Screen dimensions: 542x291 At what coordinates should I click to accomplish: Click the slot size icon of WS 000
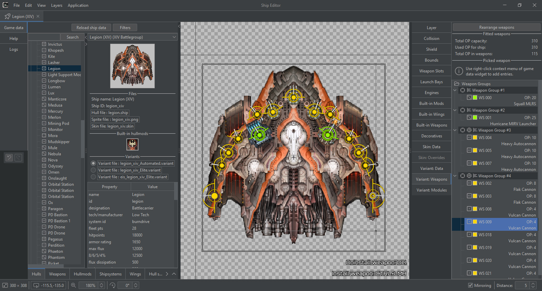(469, 97)
